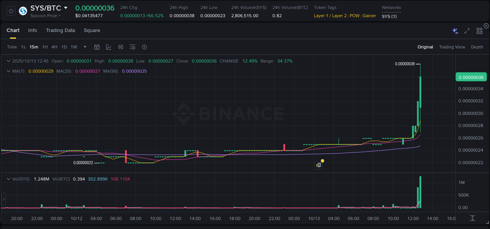Expand chart to fullscreen with arrows icon
490x229 pixels.
pyautogui.click(x=466, y=30)
